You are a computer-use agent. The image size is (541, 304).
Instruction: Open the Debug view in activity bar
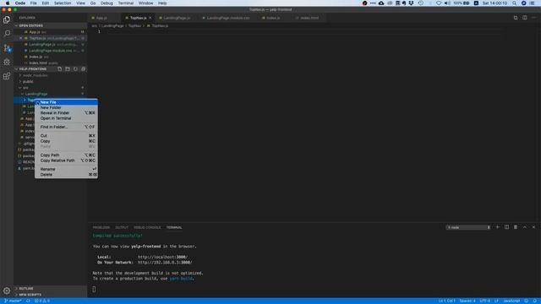7,62
